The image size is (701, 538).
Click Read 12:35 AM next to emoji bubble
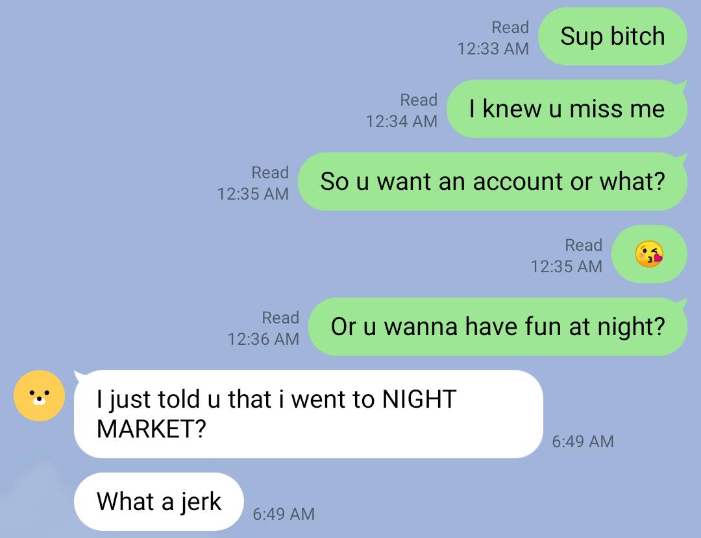567,256
